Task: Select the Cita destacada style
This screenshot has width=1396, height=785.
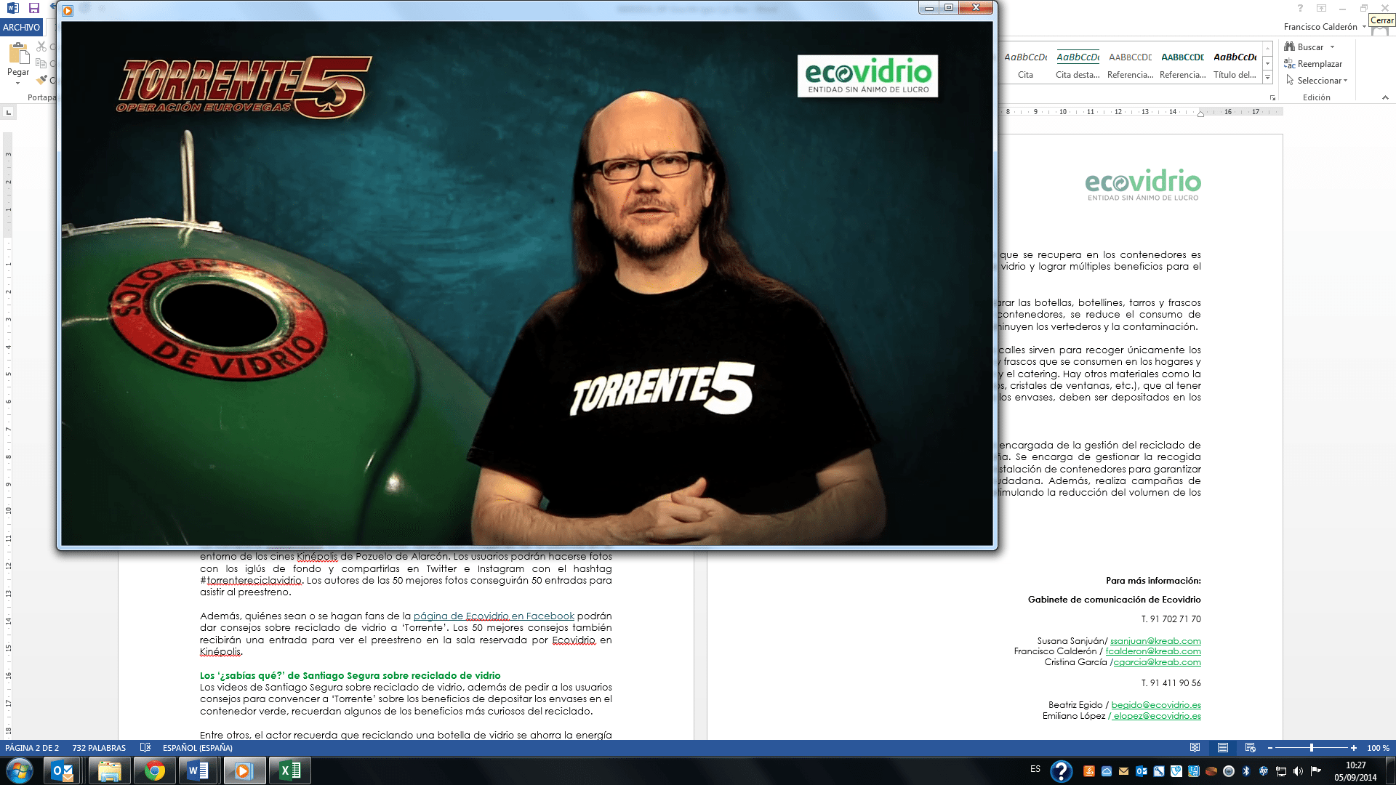Action: [x=1078, y=64]
